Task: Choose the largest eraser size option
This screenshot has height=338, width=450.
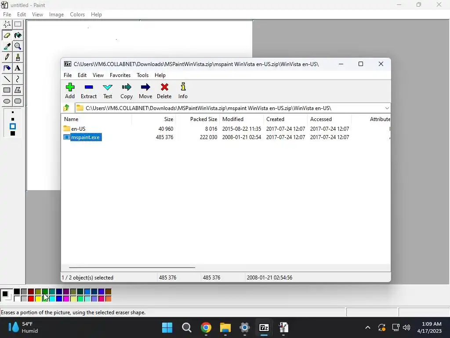Action: click(x=13, y=133)
